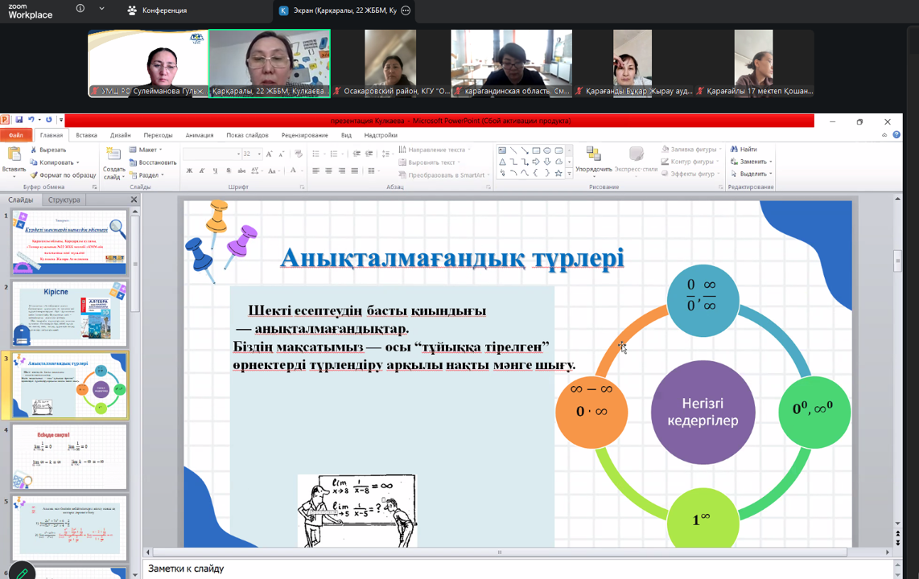Click the Arrange (Упорядочить) icon

[593, 155]
